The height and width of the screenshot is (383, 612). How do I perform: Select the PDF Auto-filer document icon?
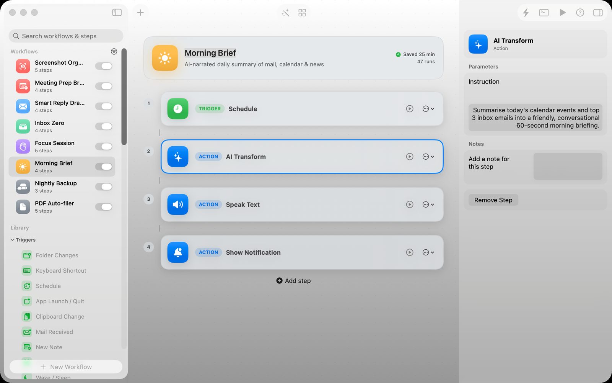click(23, 207)
